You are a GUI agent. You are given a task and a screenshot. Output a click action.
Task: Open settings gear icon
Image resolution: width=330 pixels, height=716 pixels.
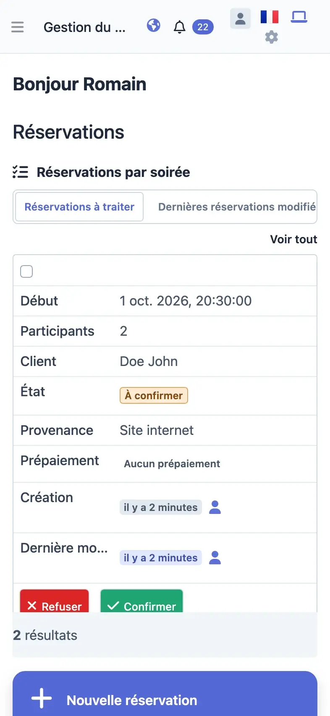tap(272, 37)
